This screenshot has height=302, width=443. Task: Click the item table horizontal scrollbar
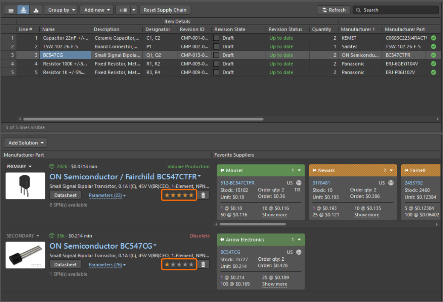click(x=143, y=119)
